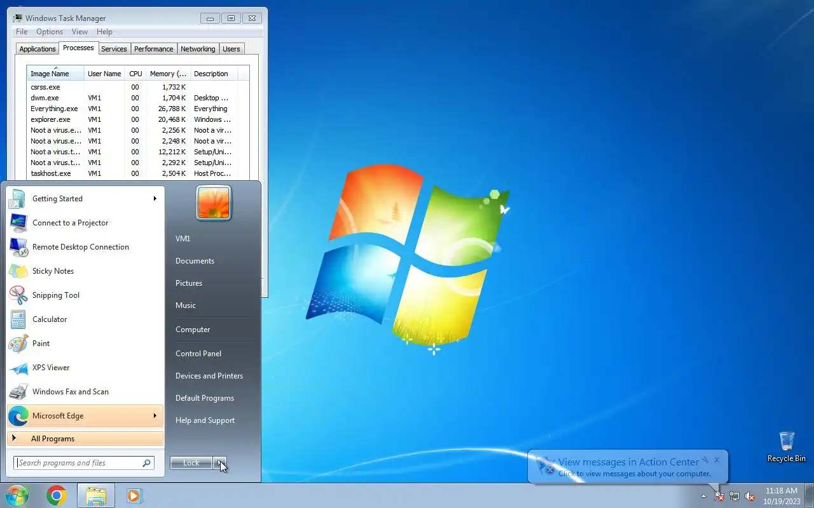Sort by User Name column header
The width and height of the screenshot is (814, 508).
click(x=104, y=74)
